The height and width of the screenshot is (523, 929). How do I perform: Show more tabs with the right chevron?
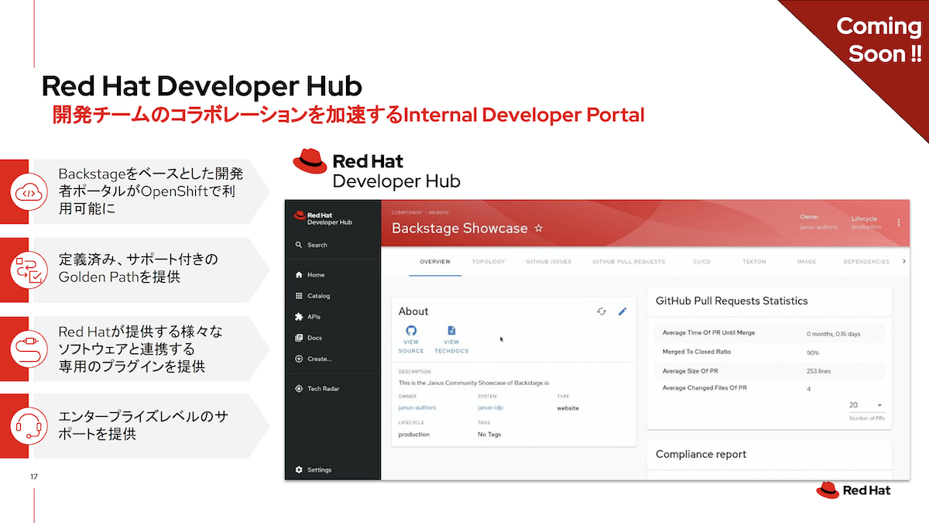[x=904, y=262]
